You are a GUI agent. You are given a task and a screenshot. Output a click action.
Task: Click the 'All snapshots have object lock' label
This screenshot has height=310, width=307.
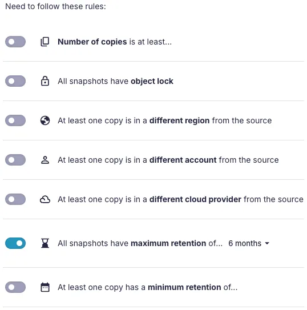pyautogui.click(x=115, y=81)
